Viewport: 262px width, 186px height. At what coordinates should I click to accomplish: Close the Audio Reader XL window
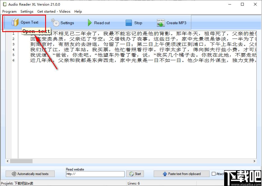(255, 4)
